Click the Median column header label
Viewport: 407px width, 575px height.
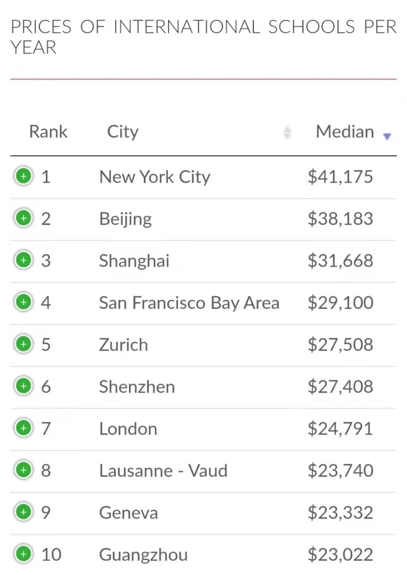point(345,132)
